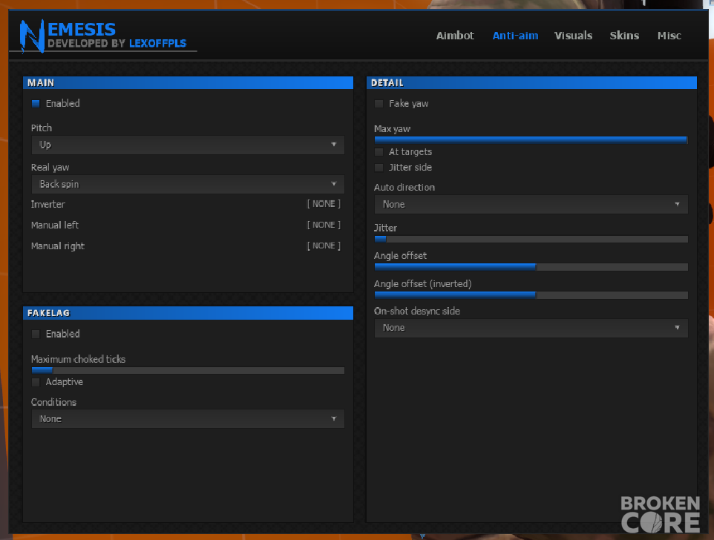Open the Visuals tab
The width and height of the screenshot is (714, 540).
click(x=573, y=36)
